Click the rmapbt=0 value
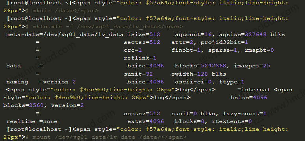Screen dimensions: 305x141 [259, 50]
